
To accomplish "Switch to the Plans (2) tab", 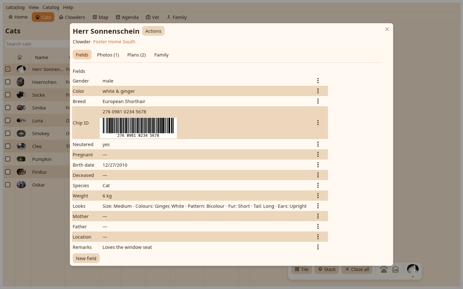I will (x=137, y=55).
